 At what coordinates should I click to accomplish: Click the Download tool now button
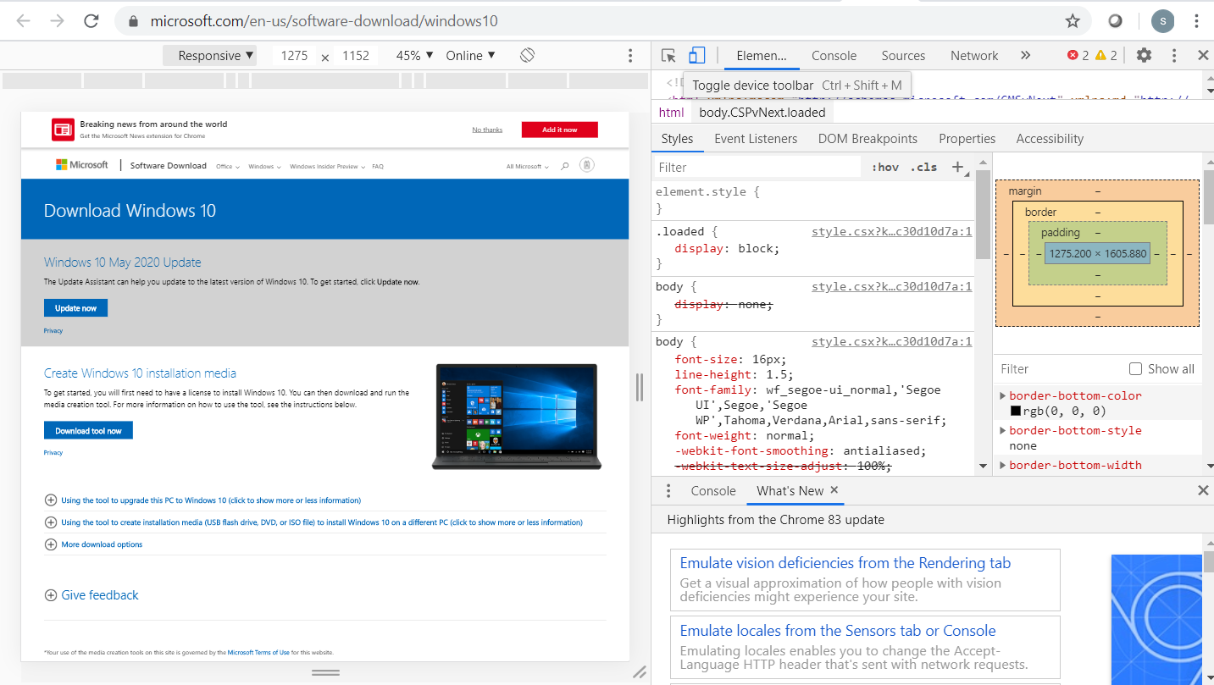(88, 431)
